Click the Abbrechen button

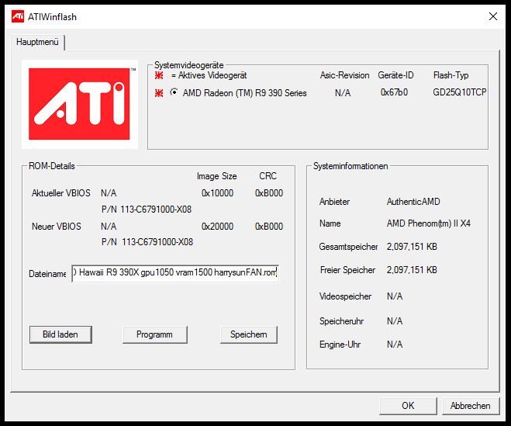click(470, 406)
